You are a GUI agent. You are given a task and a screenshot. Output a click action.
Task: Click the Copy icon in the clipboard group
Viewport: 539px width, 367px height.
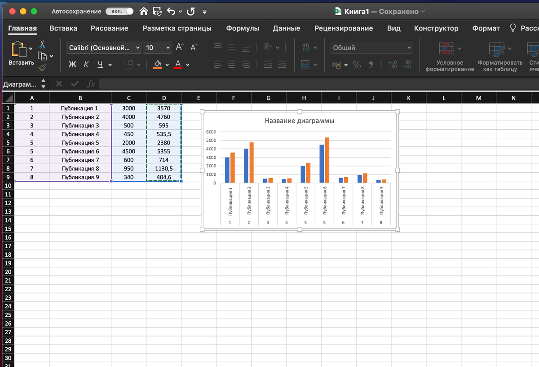coord(43,56)
